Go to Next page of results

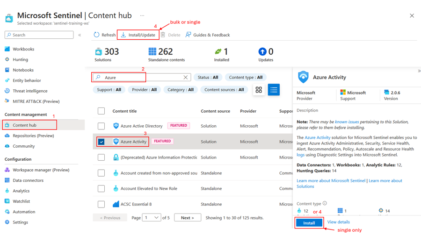coord(187,218)
